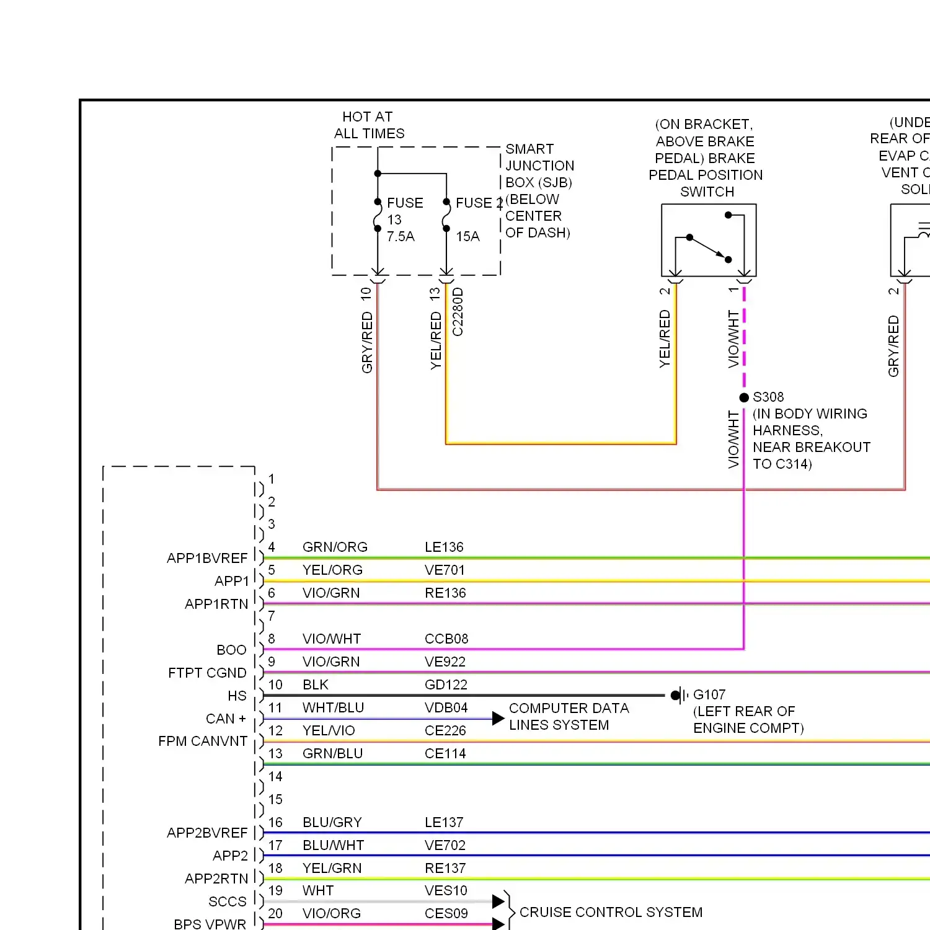Viewport: 930px width, 930px height.
Task: Select the CRUISE CONTROL SYSTEM text
Action: (x=611, y=912)
